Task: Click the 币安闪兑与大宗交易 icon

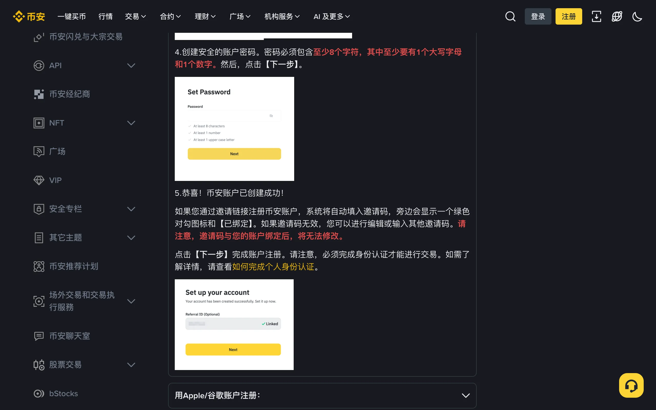Action: click(39, 37)
